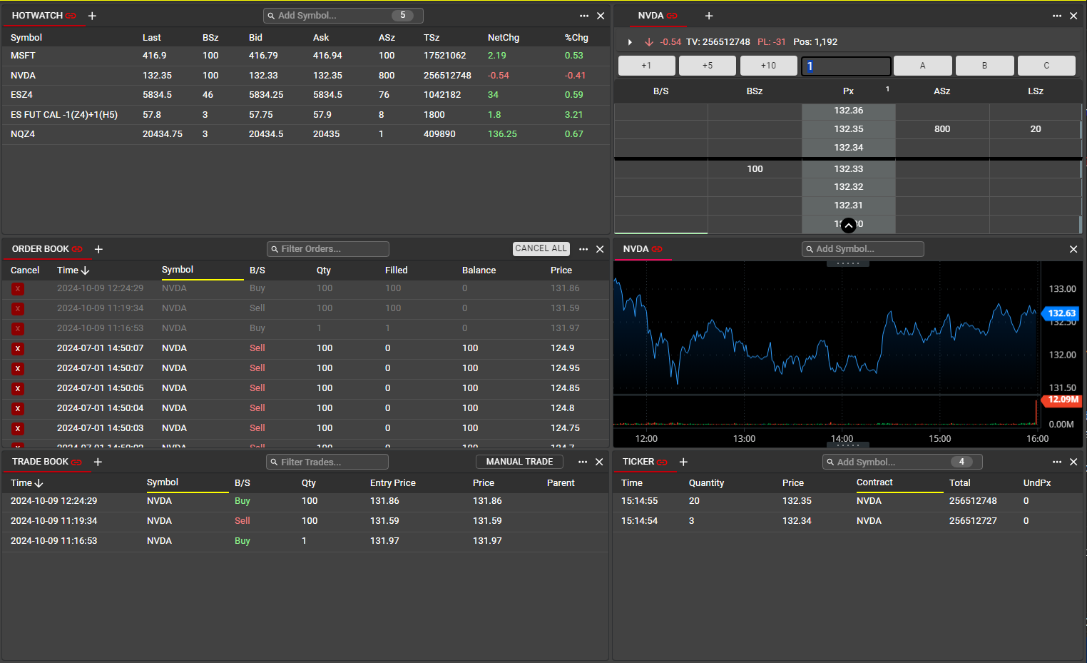Expand the NVDA ladder details triangle
The width and height of the screenshot is (1087, 663).
pyautogui.click(x=630, y=42)
